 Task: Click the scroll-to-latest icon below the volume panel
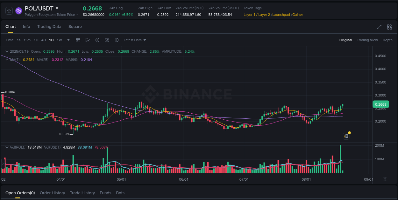point(384,179)
